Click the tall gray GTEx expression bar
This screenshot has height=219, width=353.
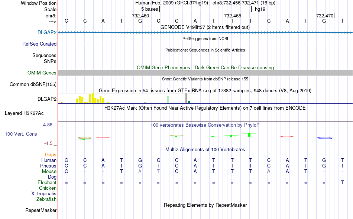pyautogui.click(x=186, y=98)
